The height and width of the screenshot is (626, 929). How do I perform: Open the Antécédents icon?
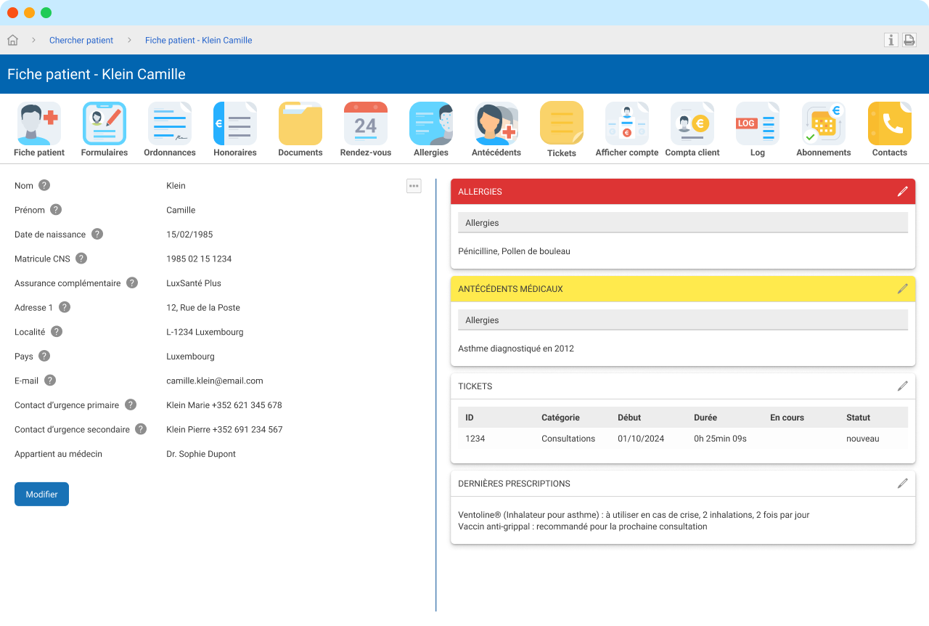(x=496, y=123)
